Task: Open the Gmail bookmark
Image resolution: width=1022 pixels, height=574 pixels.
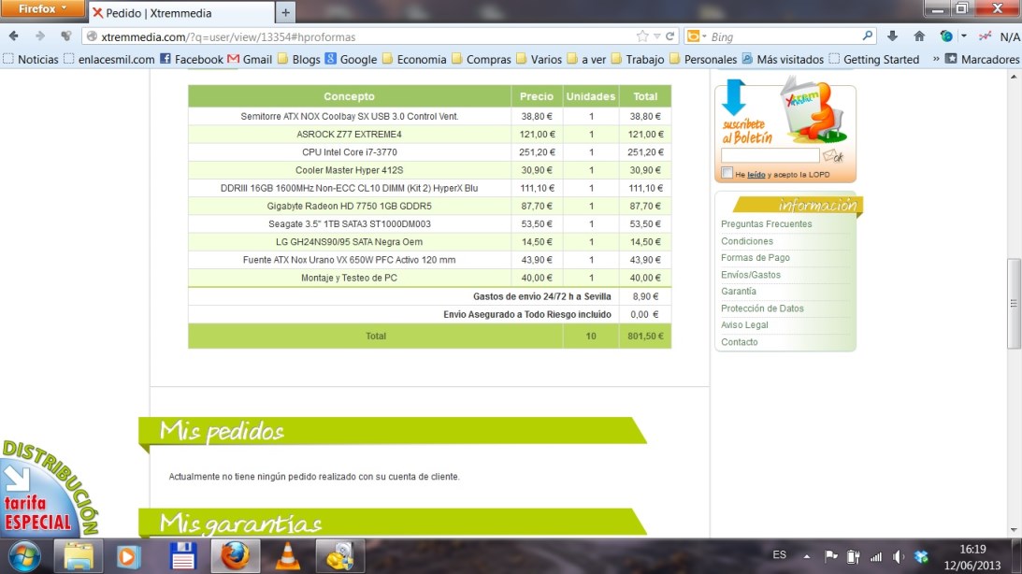Action: click(250, 59)
